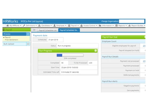Click the Payroll stopped (on hold) label

(x=129, y=50)
